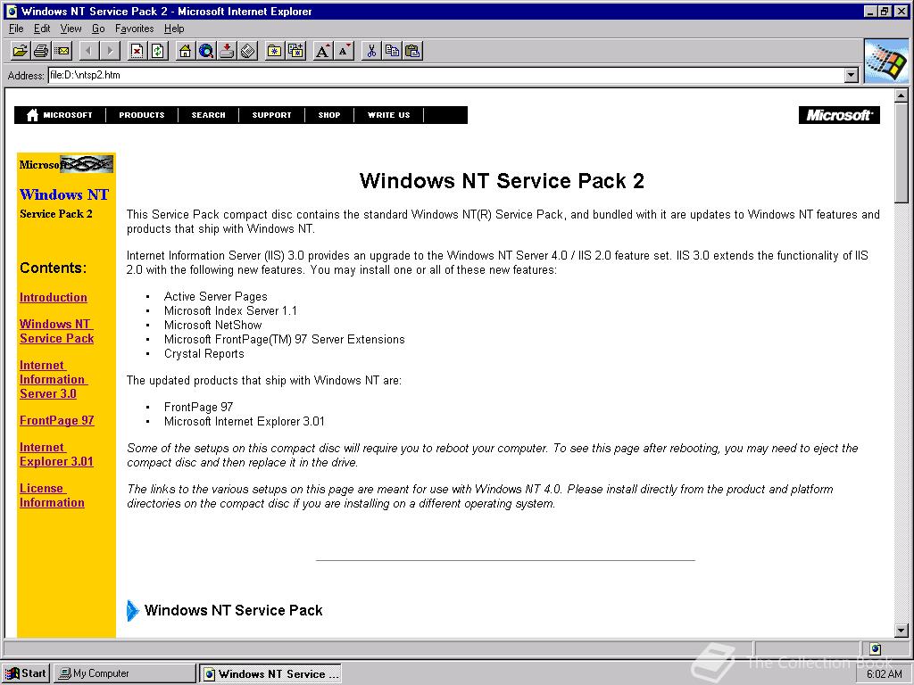
Task: Go to the FrontPage 97 link
Action: [56, 420]
